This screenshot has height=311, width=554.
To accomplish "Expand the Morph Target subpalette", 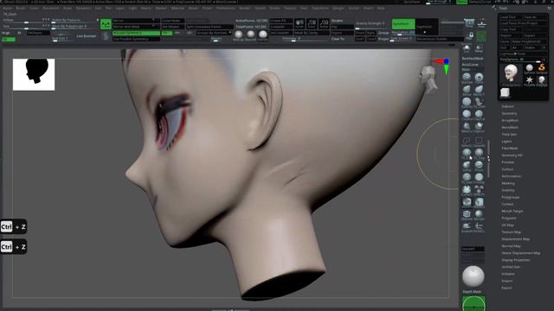I will [512, 211].
